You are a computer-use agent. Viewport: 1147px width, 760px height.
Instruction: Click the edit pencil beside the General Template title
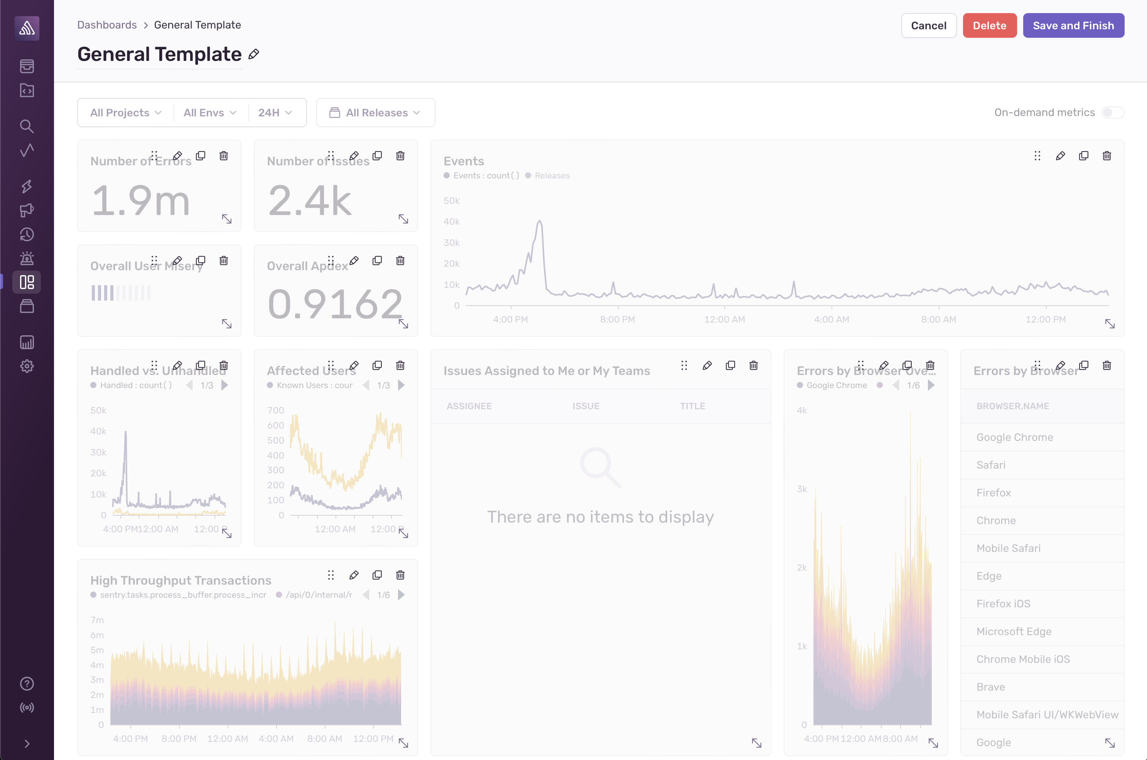(254, 54)
